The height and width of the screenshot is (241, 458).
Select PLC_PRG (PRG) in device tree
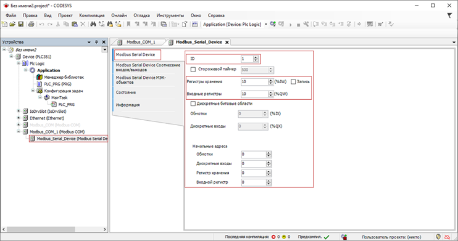pos(57,84)
